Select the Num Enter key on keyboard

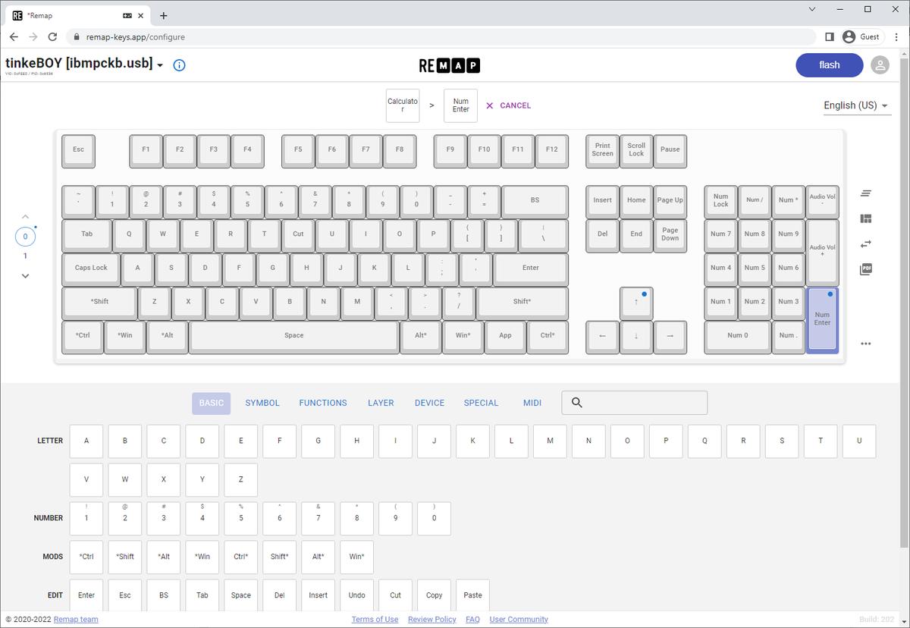pyautogui.click(x=823, y=319)
